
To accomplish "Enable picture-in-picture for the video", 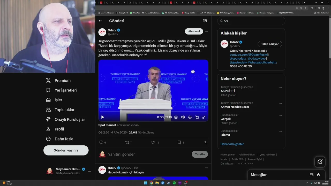I will [197, 117].
